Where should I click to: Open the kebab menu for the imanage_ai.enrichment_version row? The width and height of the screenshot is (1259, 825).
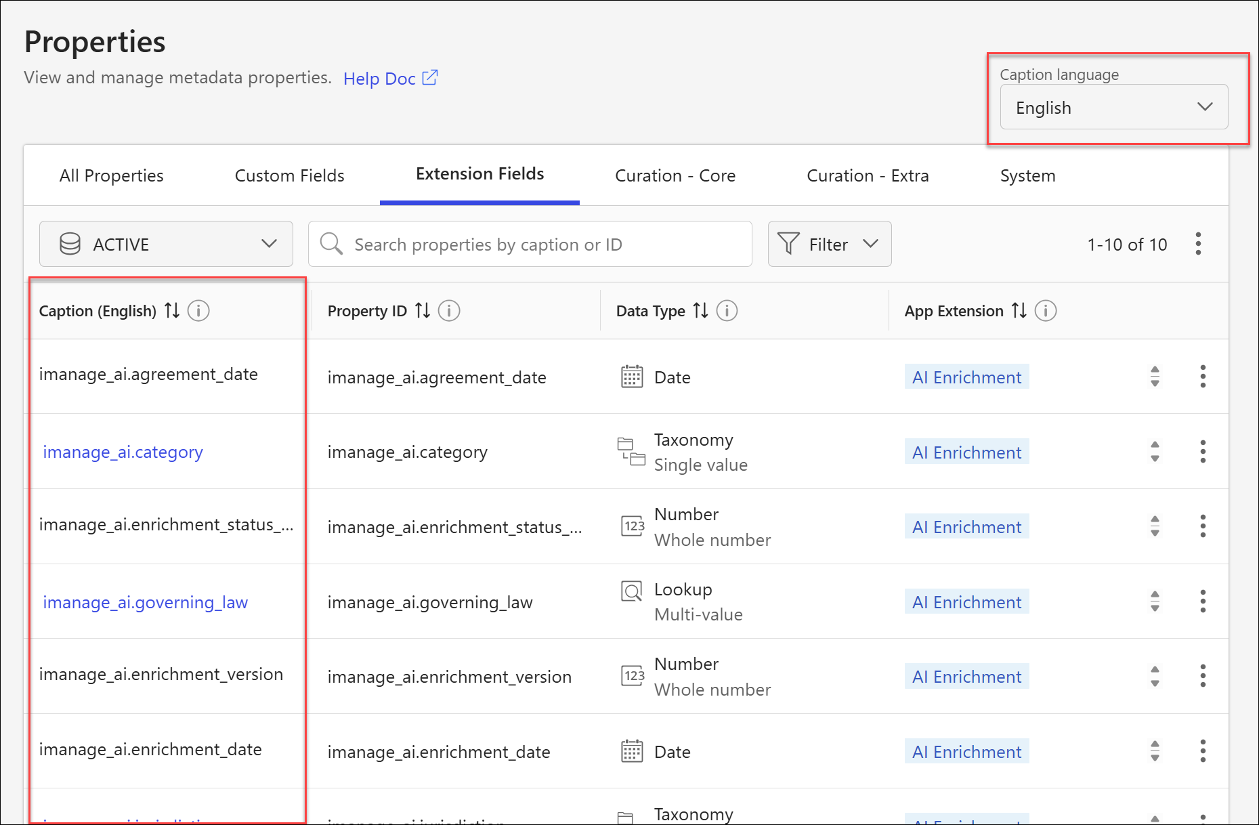[x=1203, y=676]
